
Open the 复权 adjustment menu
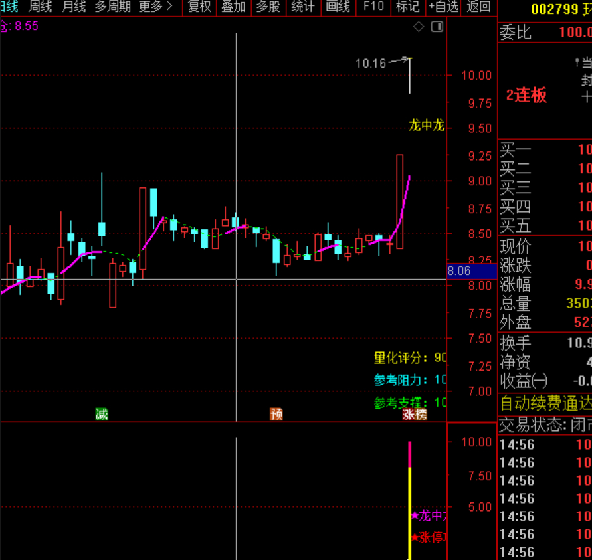[199, 7]
